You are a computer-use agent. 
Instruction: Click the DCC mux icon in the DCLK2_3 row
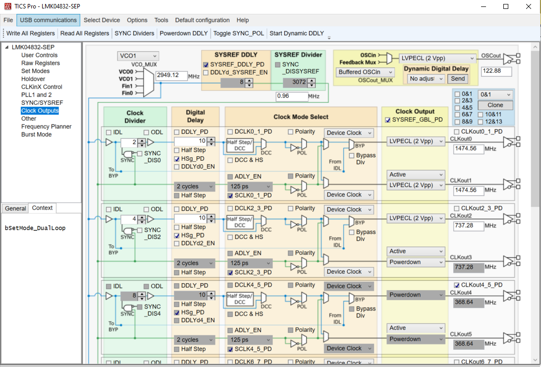coord(264,222)
